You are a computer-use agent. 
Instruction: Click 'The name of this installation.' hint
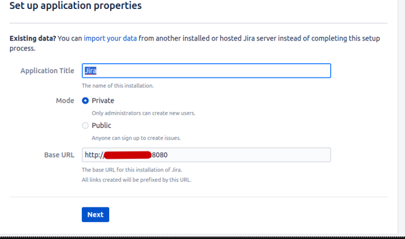click(118, 86)
